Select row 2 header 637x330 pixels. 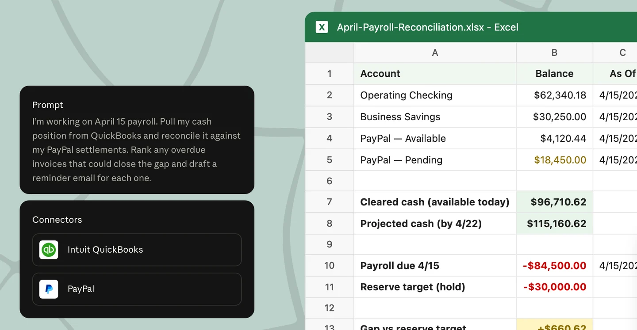tap(330, 95)
